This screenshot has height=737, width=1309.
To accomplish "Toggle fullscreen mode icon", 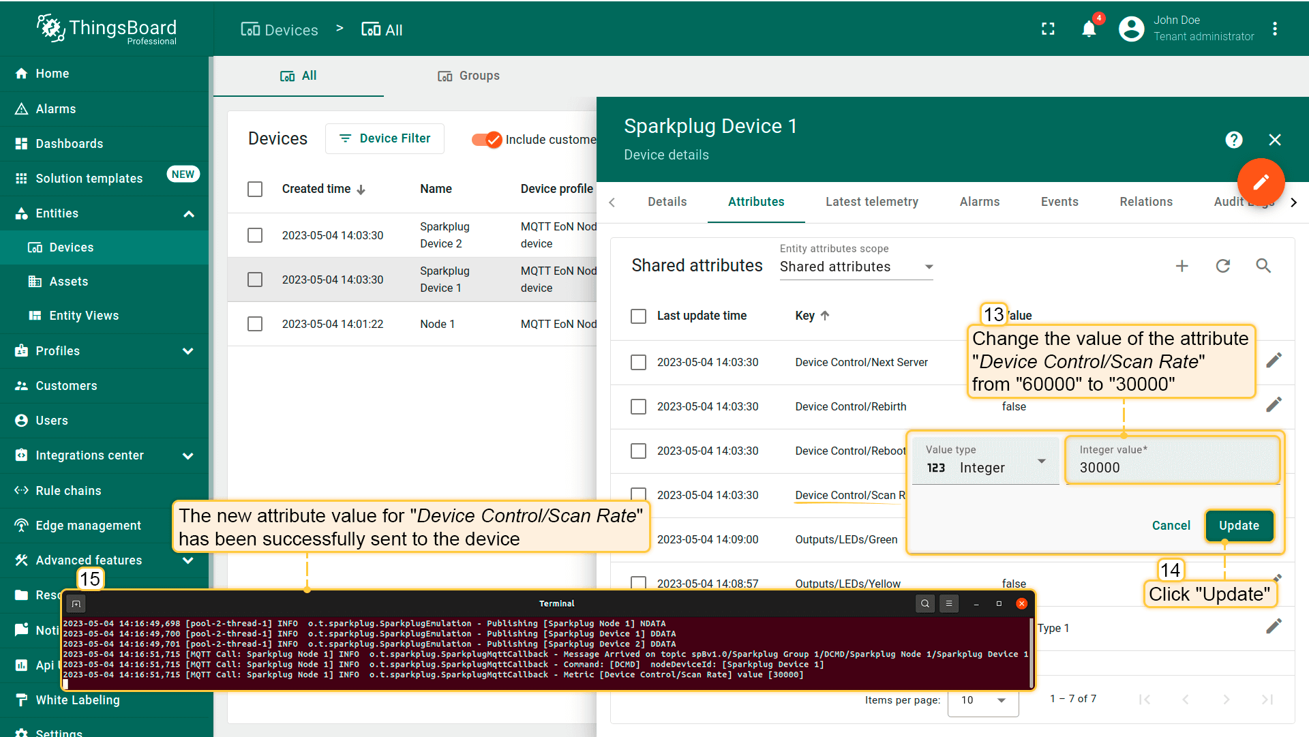I will click(1048, 29).
